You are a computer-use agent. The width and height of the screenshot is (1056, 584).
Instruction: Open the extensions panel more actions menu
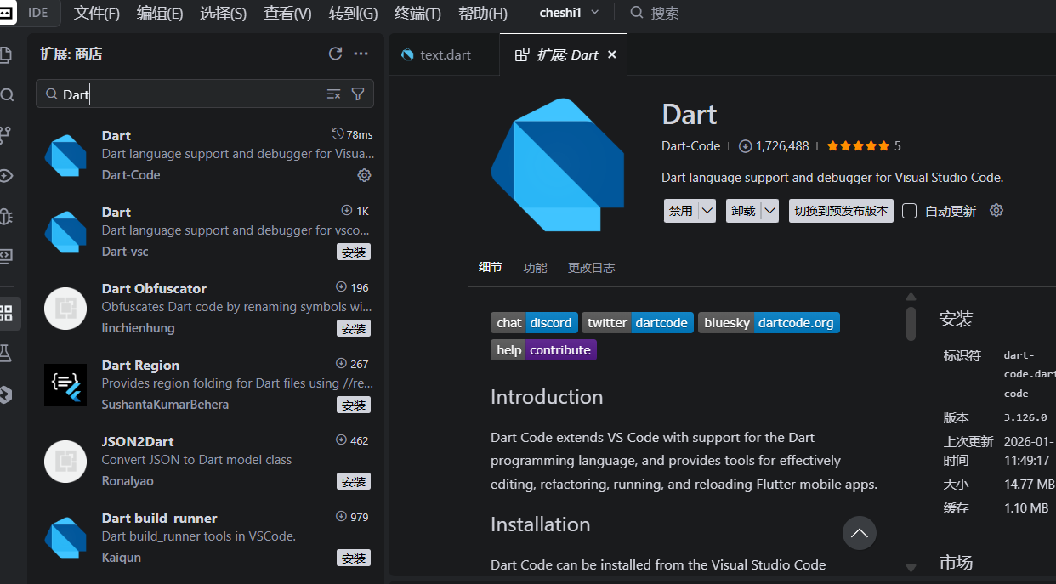361,54
